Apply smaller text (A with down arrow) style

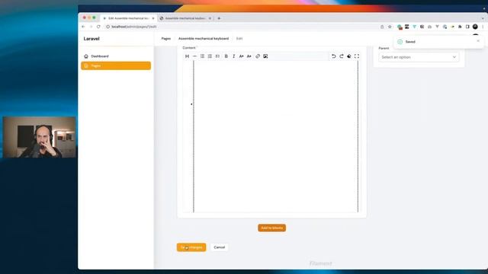(249, 56)
